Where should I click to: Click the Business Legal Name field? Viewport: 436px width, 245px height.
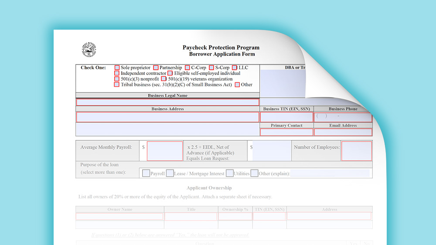[x=167, y=102]
